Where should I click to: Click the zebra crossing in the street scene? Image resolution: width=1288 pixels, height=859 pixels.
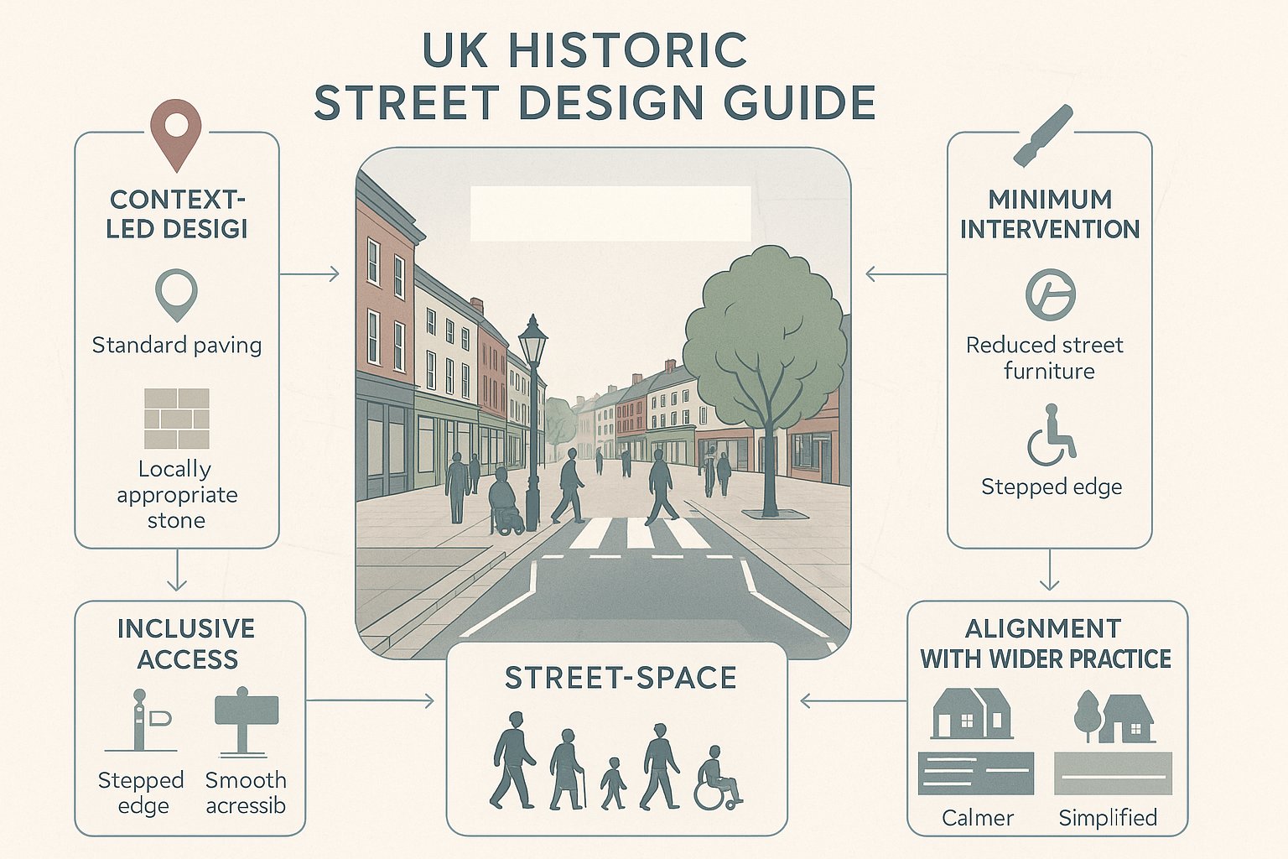point(639,534)
